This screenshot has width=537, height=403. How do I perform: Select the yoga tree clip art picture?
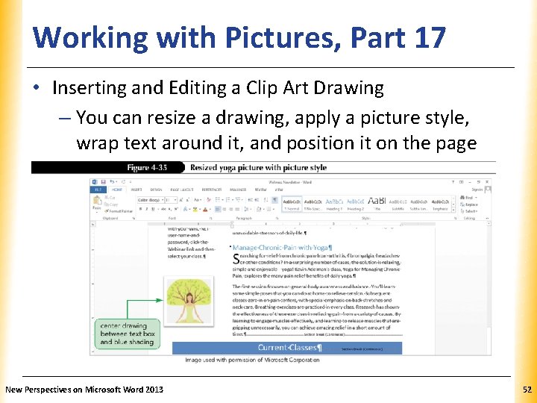click(189, 301)
